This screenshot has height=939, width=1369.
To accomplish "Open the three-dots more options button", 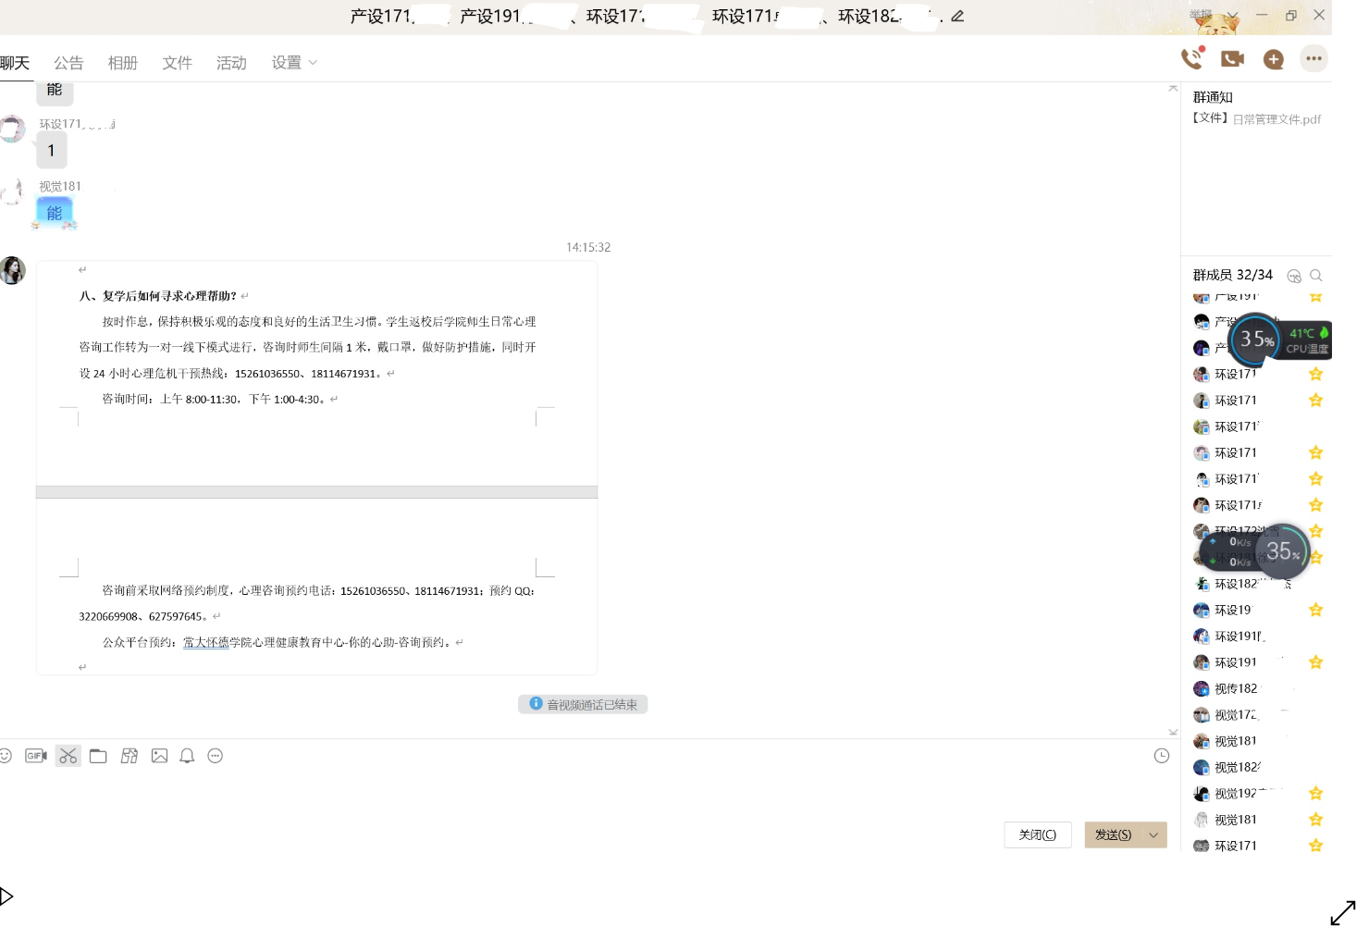I will (1313, 59).
